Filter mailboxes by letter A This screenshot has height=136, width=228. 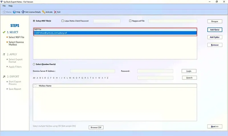pos(37,78)
